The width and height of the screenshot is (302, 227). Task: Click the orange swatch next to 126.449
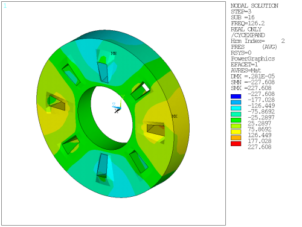(x=236, y=138)
